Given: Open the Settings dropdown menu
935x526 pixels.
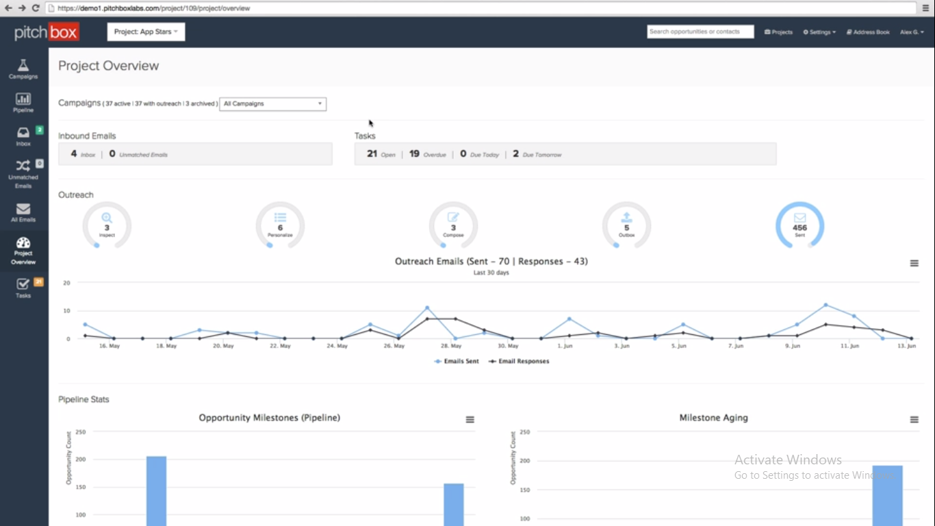Looking at the screenshot, I should [819, 32].
